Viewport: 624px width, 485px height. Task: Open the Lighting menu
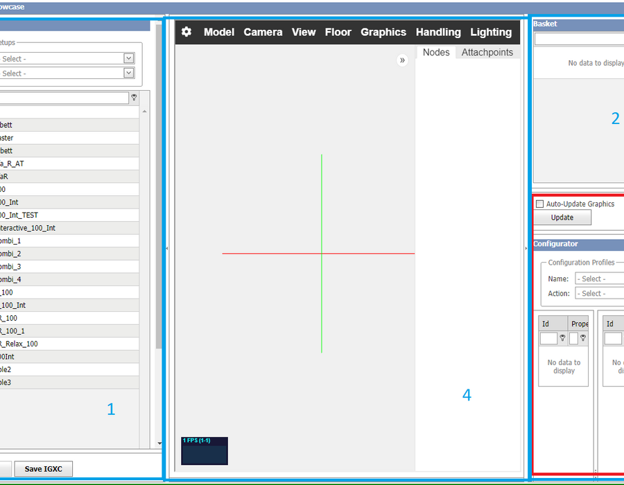click(491, 32)
